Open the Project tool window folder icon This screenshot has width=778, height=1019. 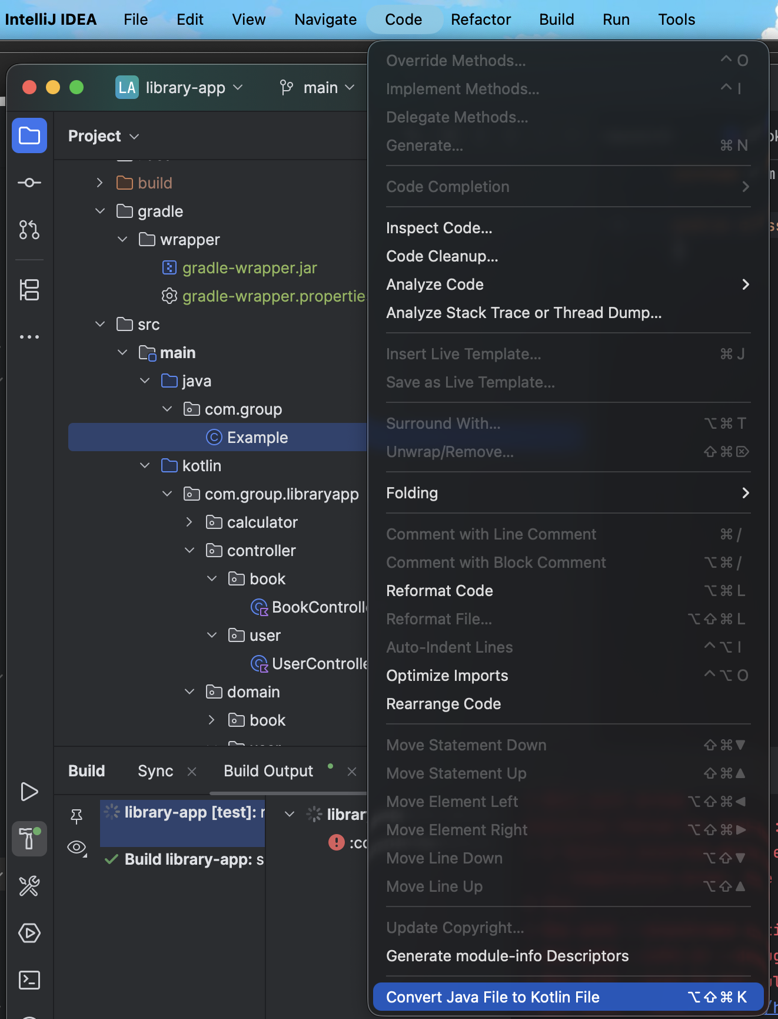pos(29,136)
